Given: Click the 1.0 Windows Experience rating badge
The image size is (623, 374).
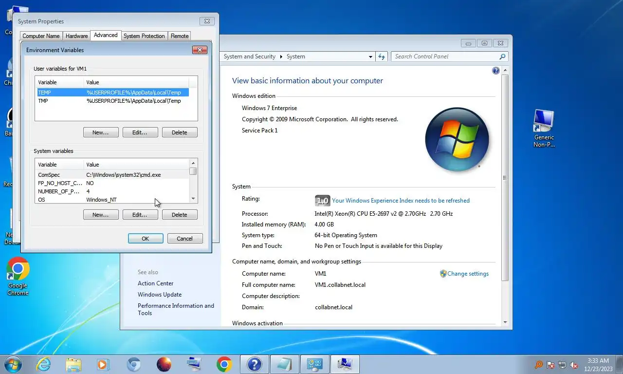Looking at the screenshot, I should point(322,201).
